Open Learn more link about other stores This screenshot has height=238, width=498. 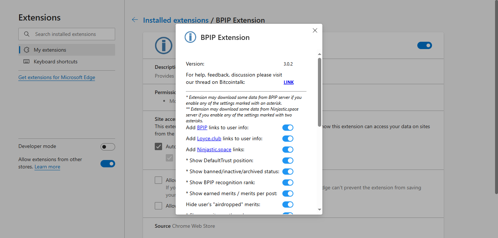[x=47, y=167]
